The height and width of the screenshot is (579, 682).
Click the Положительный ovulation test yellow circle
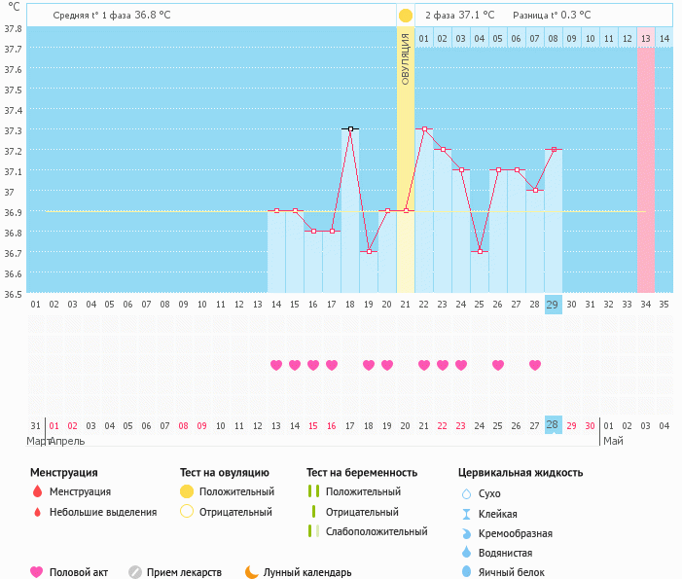coord(187,491)
